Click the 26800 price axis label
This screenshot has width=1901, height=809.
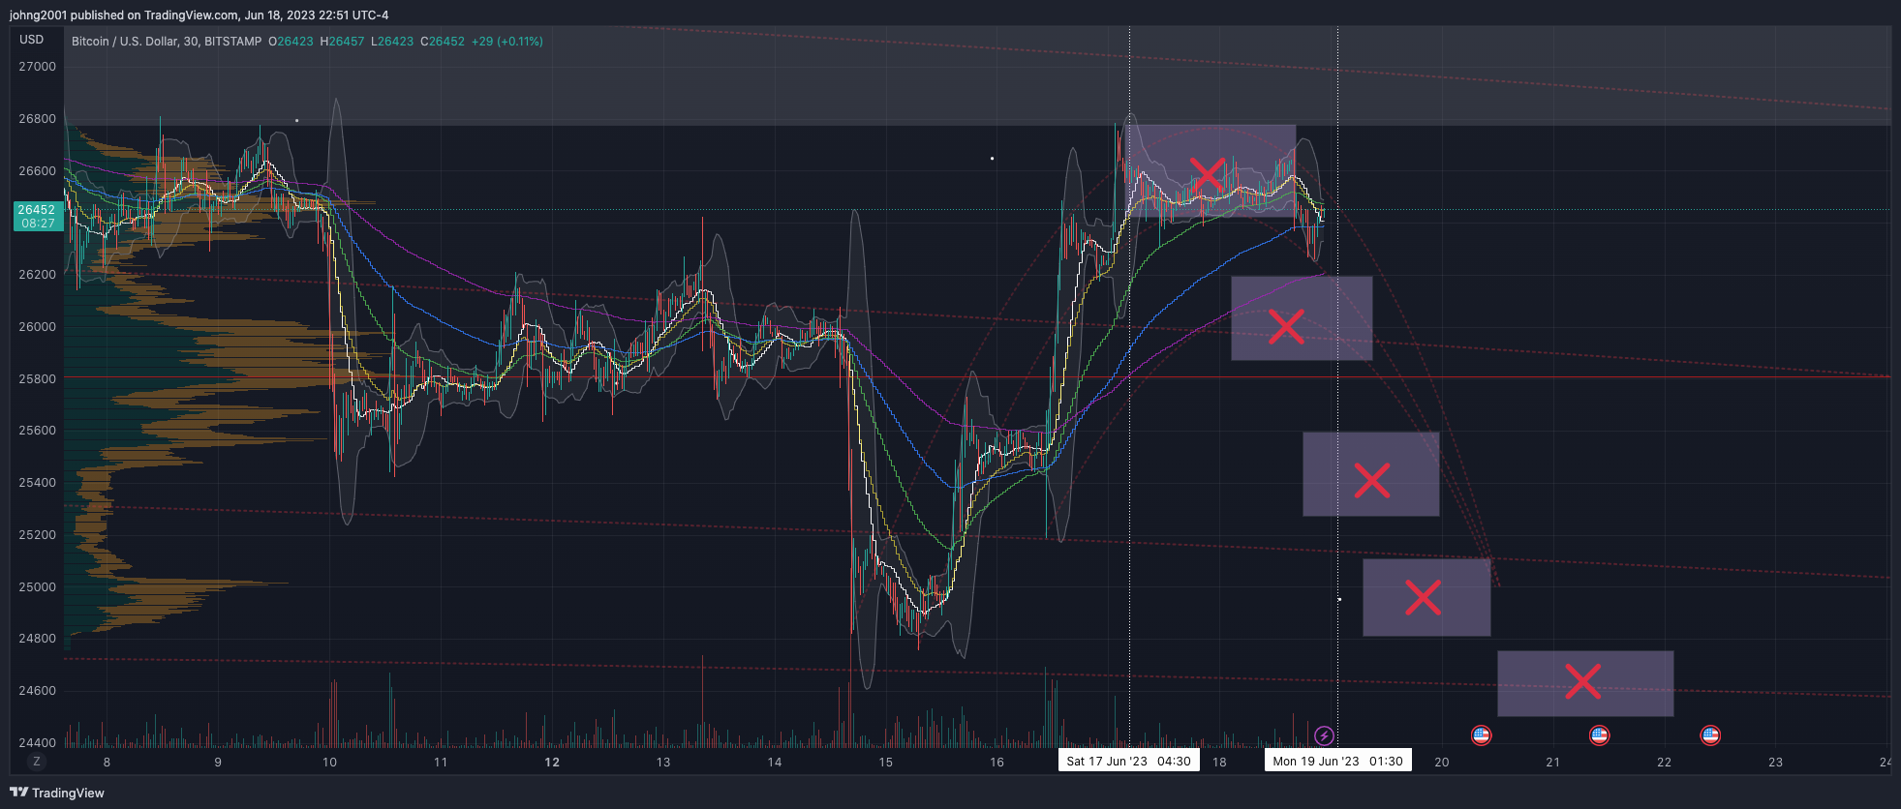click(x=38, y=119)
